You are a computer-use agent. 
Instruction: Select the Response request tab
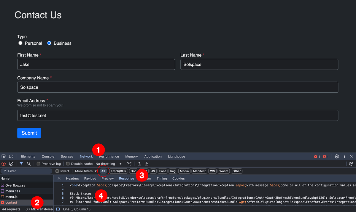click(x=127, y=179)
